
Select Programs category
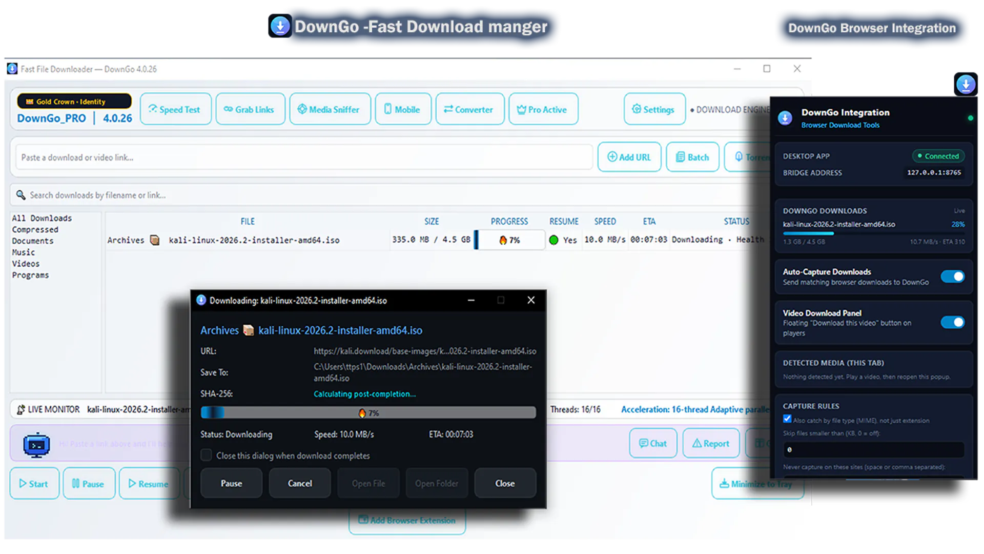coord(31,275)
